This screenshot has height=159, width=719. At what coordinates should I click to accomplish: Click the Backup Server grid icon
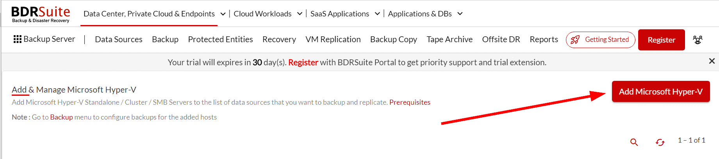click(x=18, y=39)
